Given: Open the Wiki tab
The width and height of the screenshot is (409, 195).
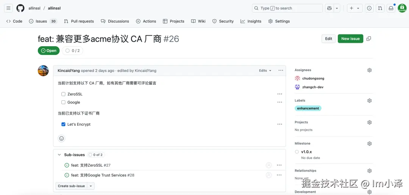Looking at the screenshot, I should point(198,21).
